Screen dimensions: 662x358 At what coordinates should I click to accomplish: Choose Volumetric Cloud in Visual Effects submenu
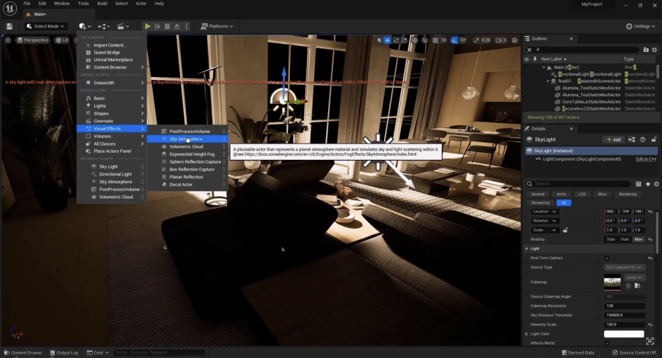point(187,146)
